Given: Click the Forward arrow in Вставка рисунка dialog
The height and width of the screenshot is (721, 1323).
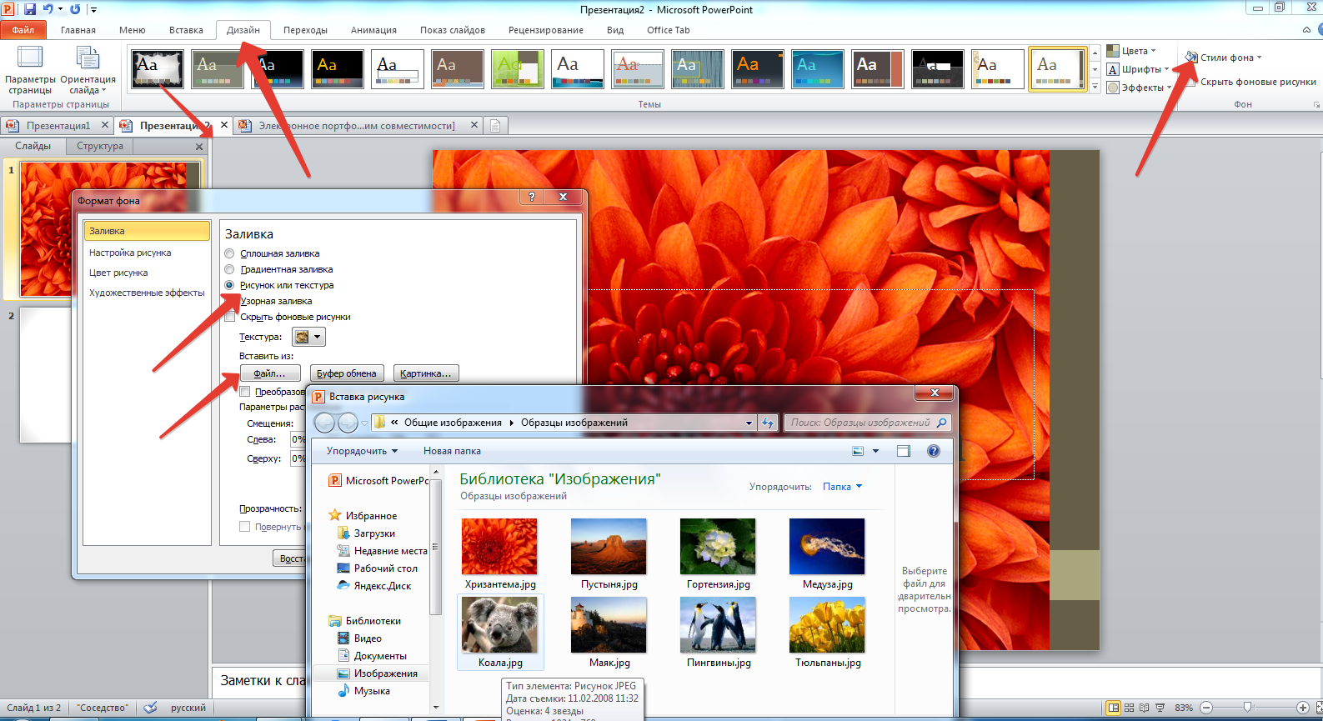Looking at the screenshot, I should (x=348, y=423).
